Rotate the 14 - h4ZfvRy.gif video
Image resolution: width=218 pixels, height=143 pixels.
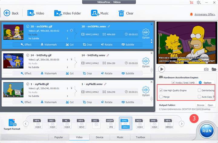(107, 73)
